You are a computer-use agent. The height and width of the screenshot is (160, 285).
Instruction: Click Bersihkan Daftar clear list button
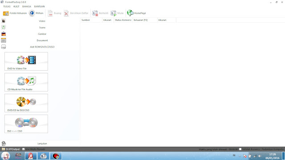click(76, 13)
